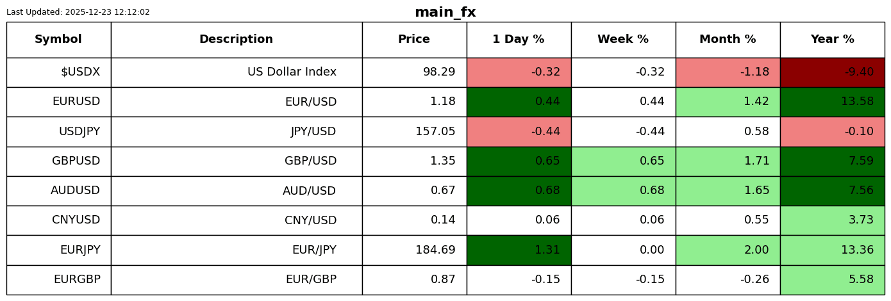Select GBPUSD Year % value 7.59
891x301 pixels.
coord(832,161)
